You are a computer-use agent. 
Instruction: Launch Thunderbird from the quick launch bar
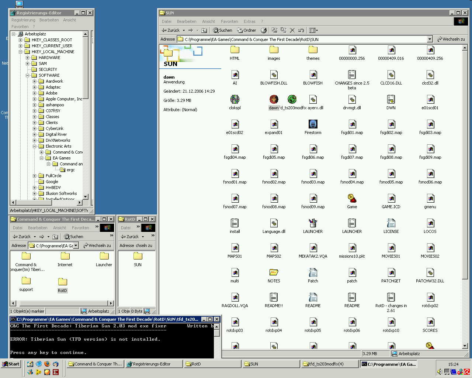55,364
